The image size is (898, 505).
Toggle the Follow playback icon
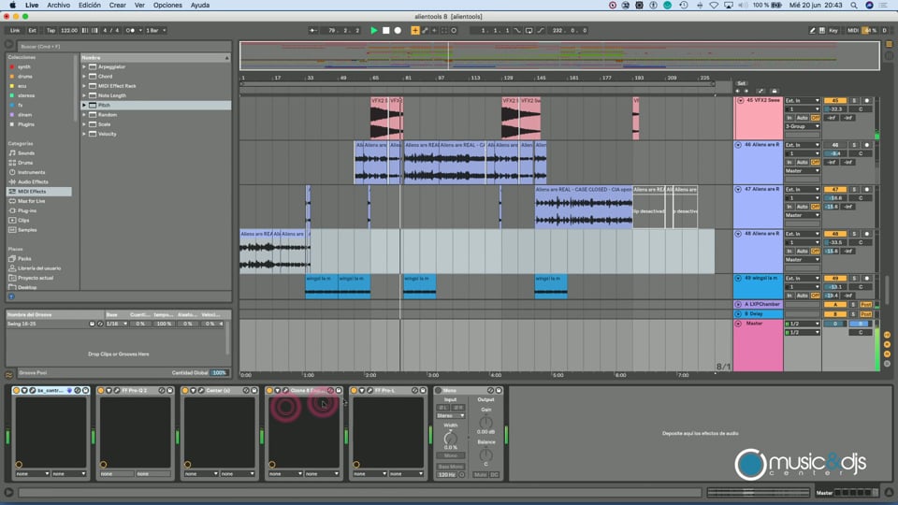coord(313,30)
